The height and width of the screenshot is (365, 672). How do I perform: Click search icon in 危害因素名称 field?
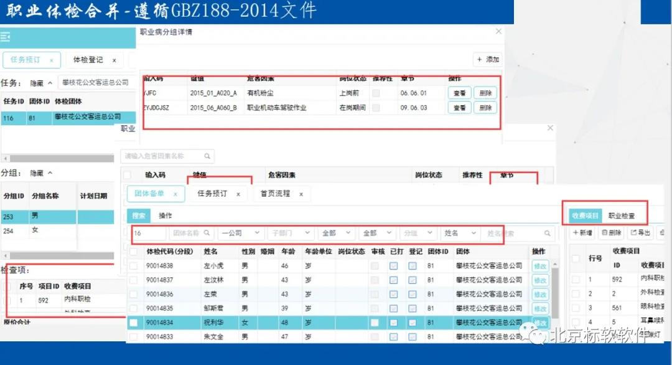(x=207, y=156)
